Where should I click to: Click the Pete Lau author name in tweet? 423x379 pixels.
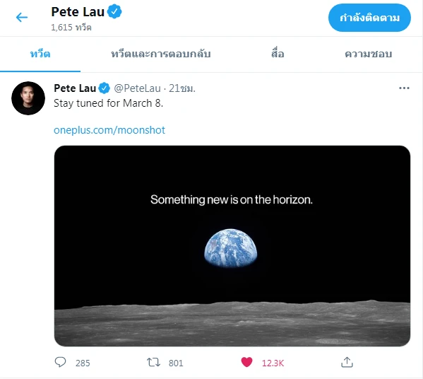tap(75, 88)
